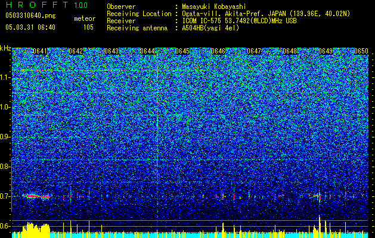Select the filename 0503310640.png
375x238 pixels.
pyautogui.click(x=30, y=15)
